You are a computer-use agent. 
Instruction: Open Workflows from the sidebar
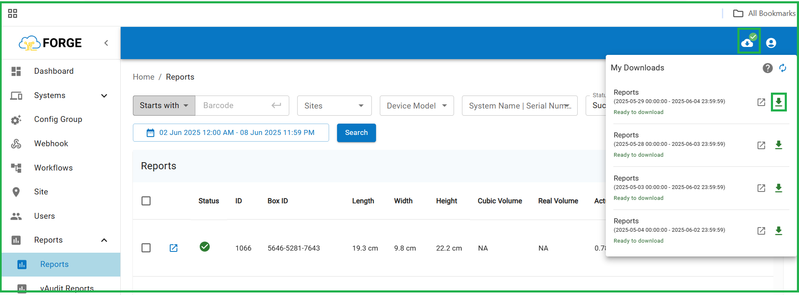pos(53,168)
